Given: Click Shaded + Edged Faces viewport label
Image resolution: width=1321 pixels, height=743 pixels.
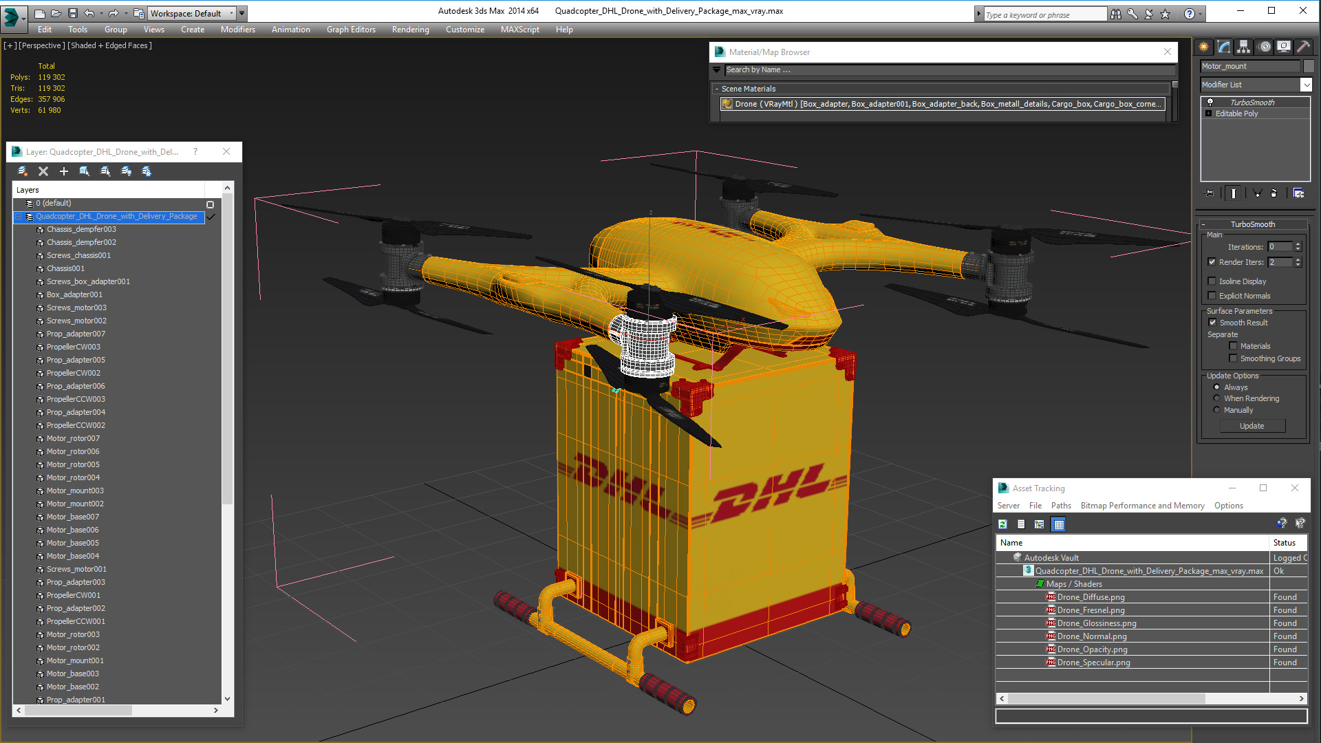Looking at the screenshot, I should 110,45.
